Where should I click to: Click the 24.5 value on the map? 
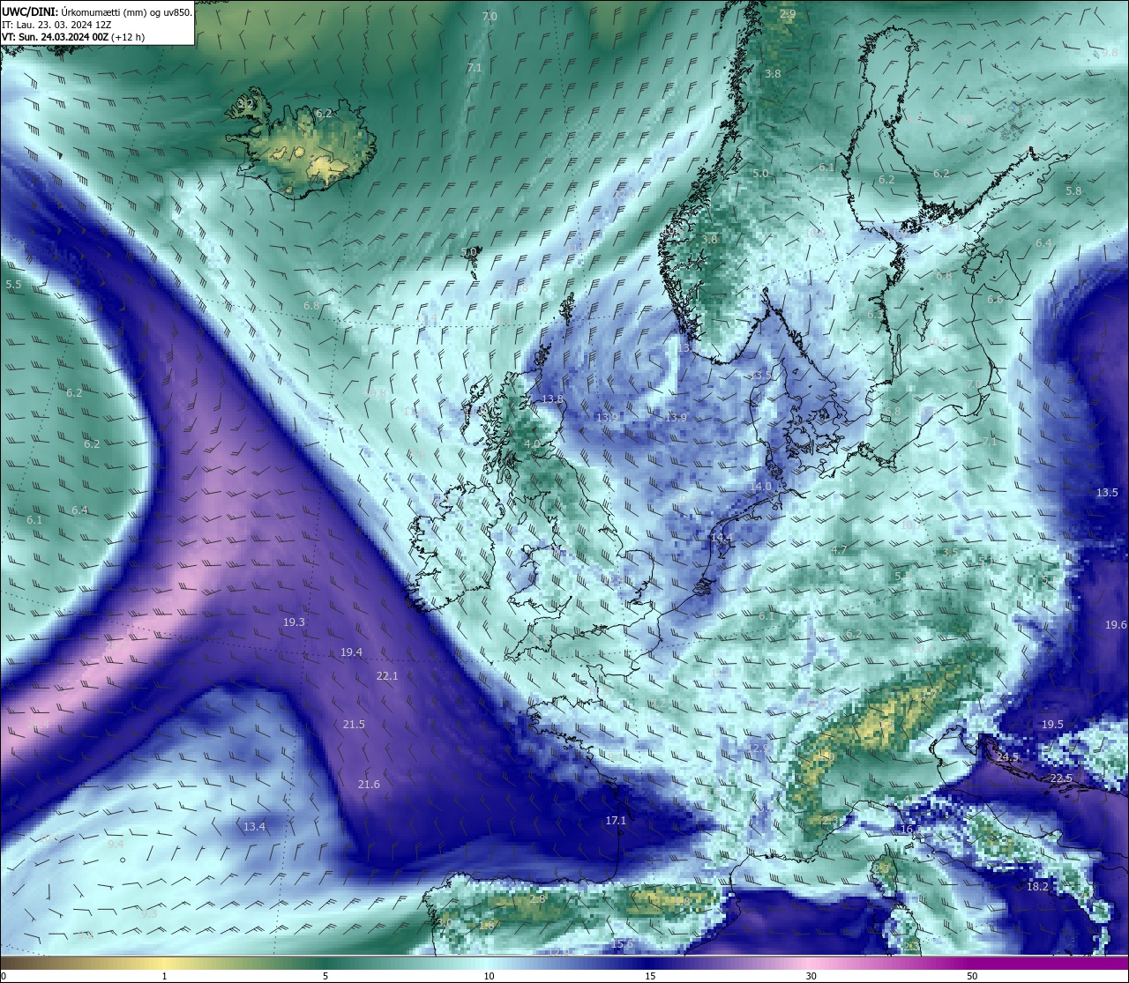click(1007, 757)
